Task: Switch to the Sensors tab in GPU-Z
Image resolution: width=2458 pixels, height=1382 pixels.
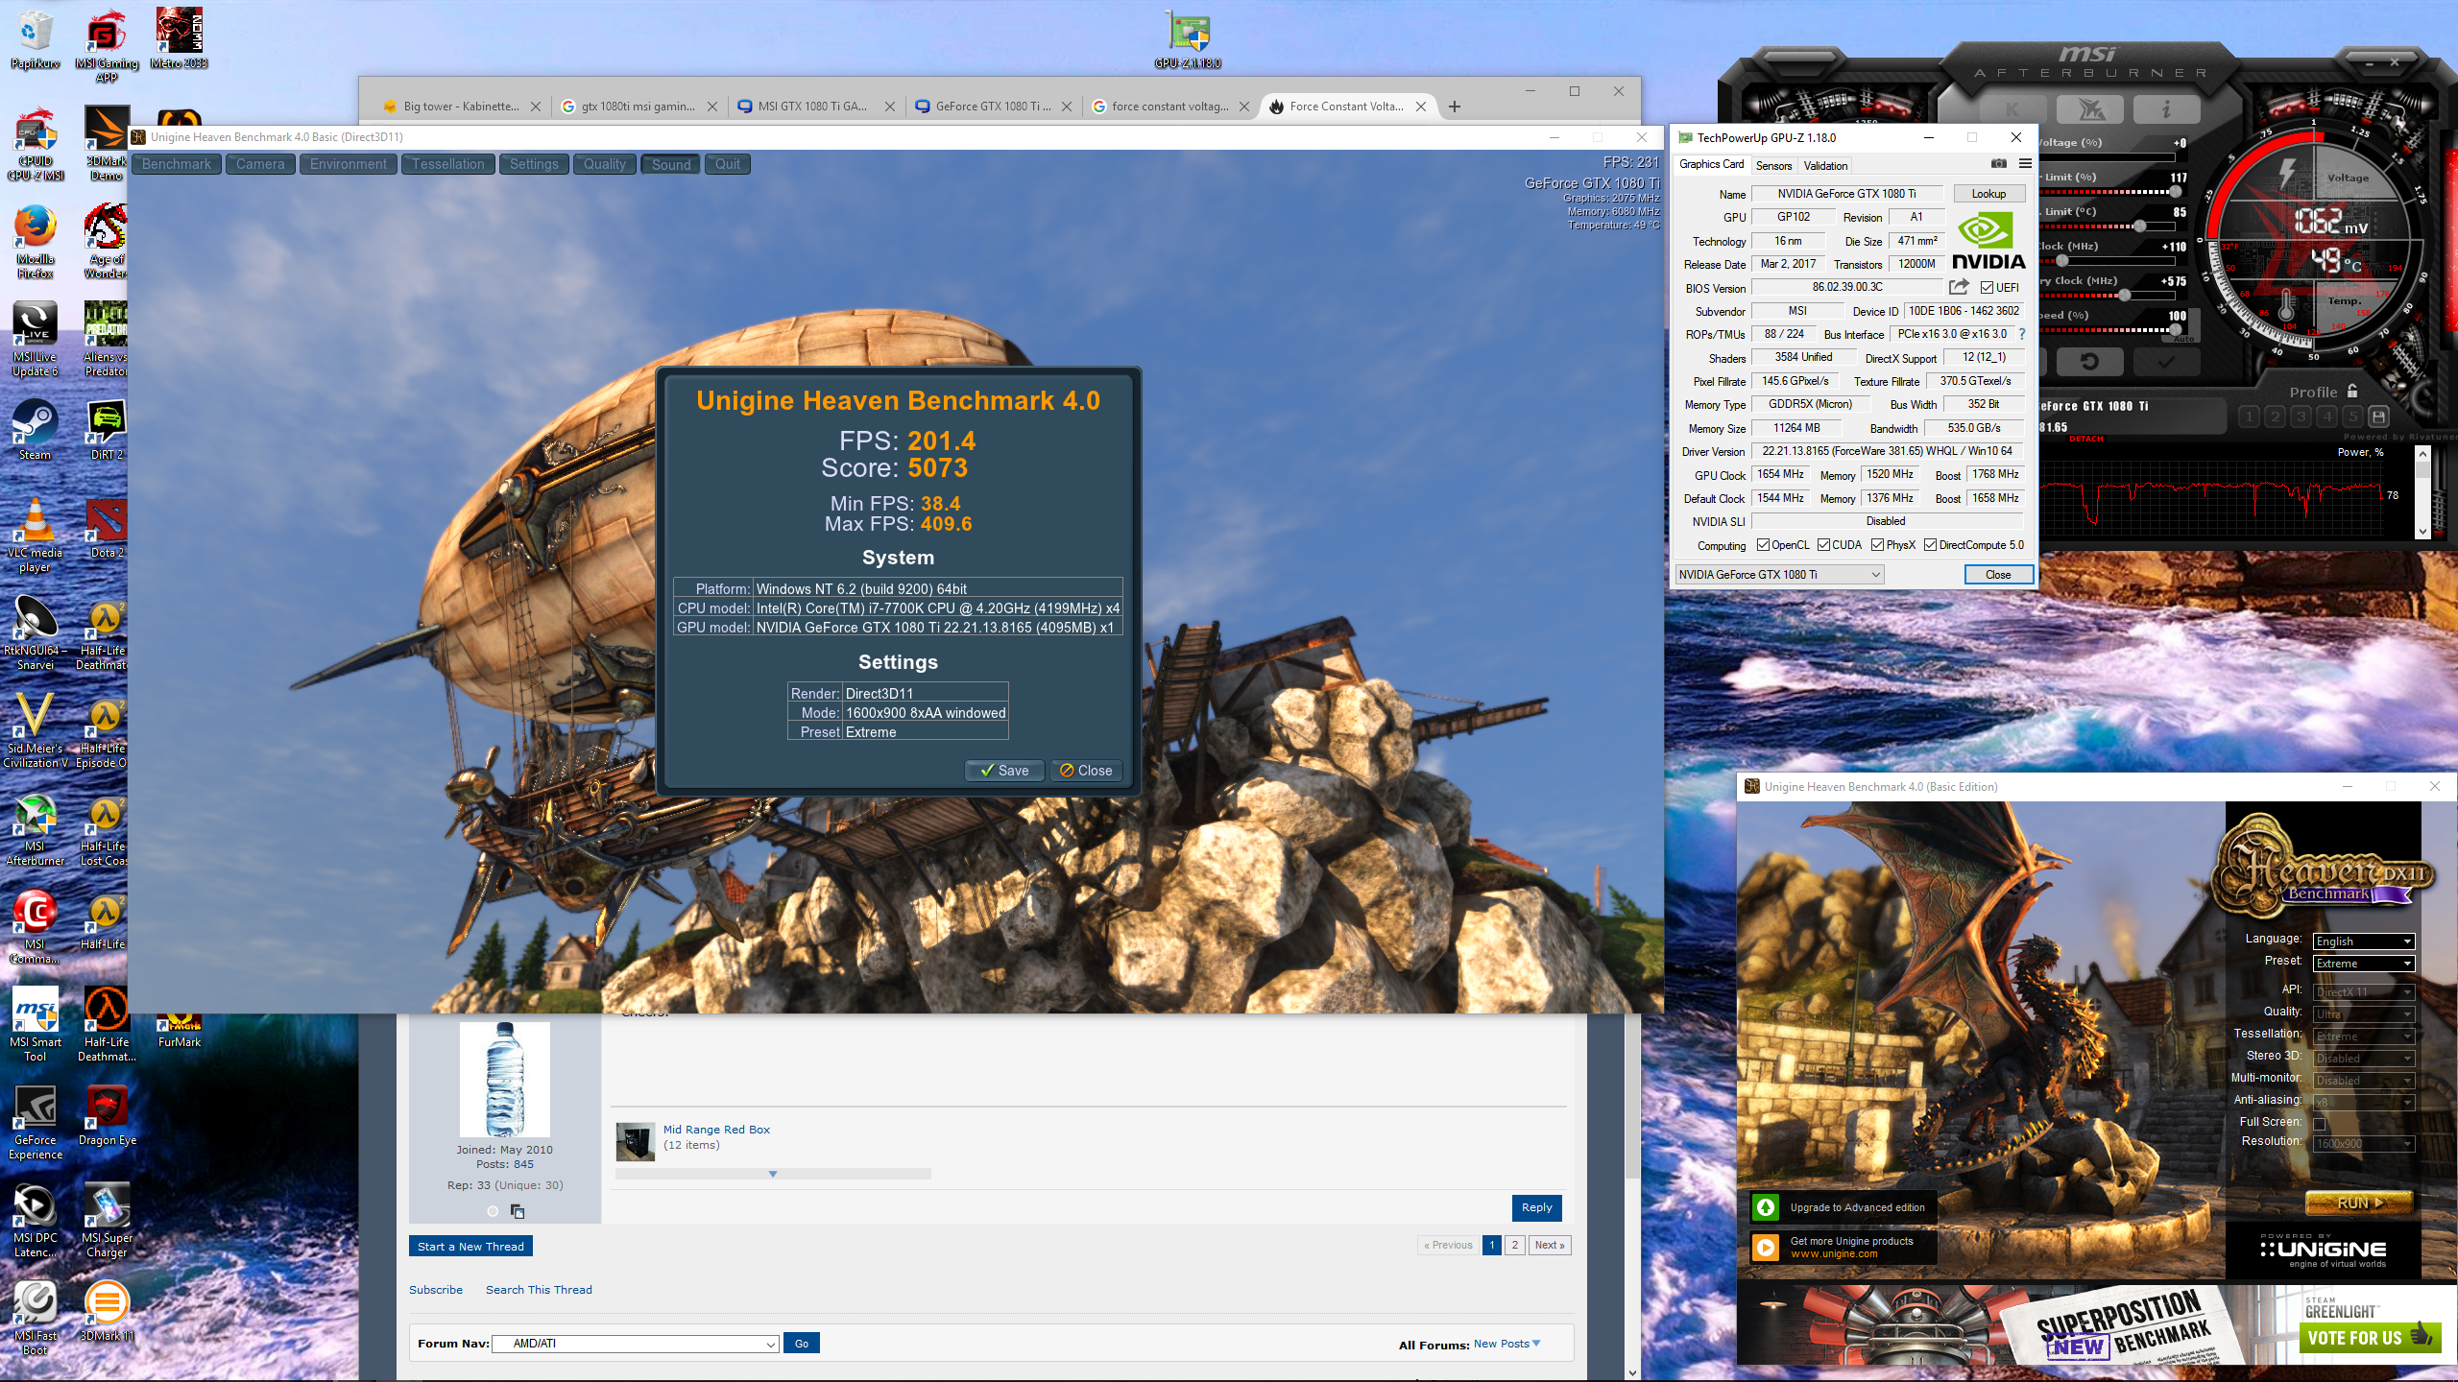Action: click(1773, 165)
